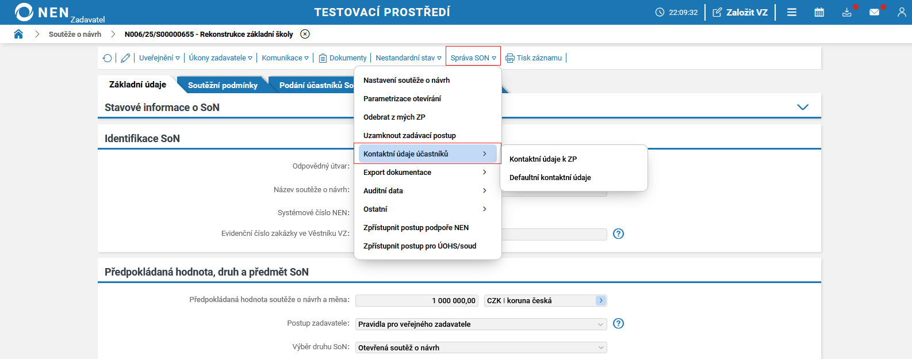This screenshot has height=359, width=912.
Task: Click the Založit VZ button
Action: click(740, 12)
